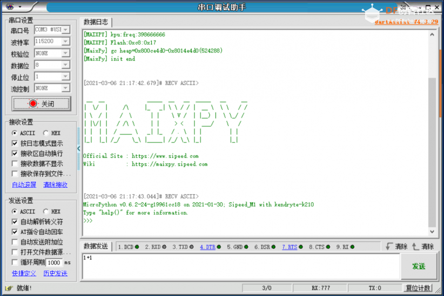Enable 循环周期 checkbox

click(x=15, y=262)
